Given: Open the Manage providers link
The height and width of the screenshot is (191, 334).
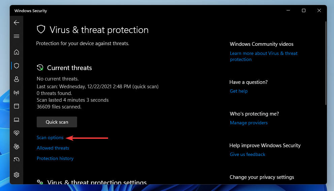Looking at the screenshot, I should click(249, 123).
